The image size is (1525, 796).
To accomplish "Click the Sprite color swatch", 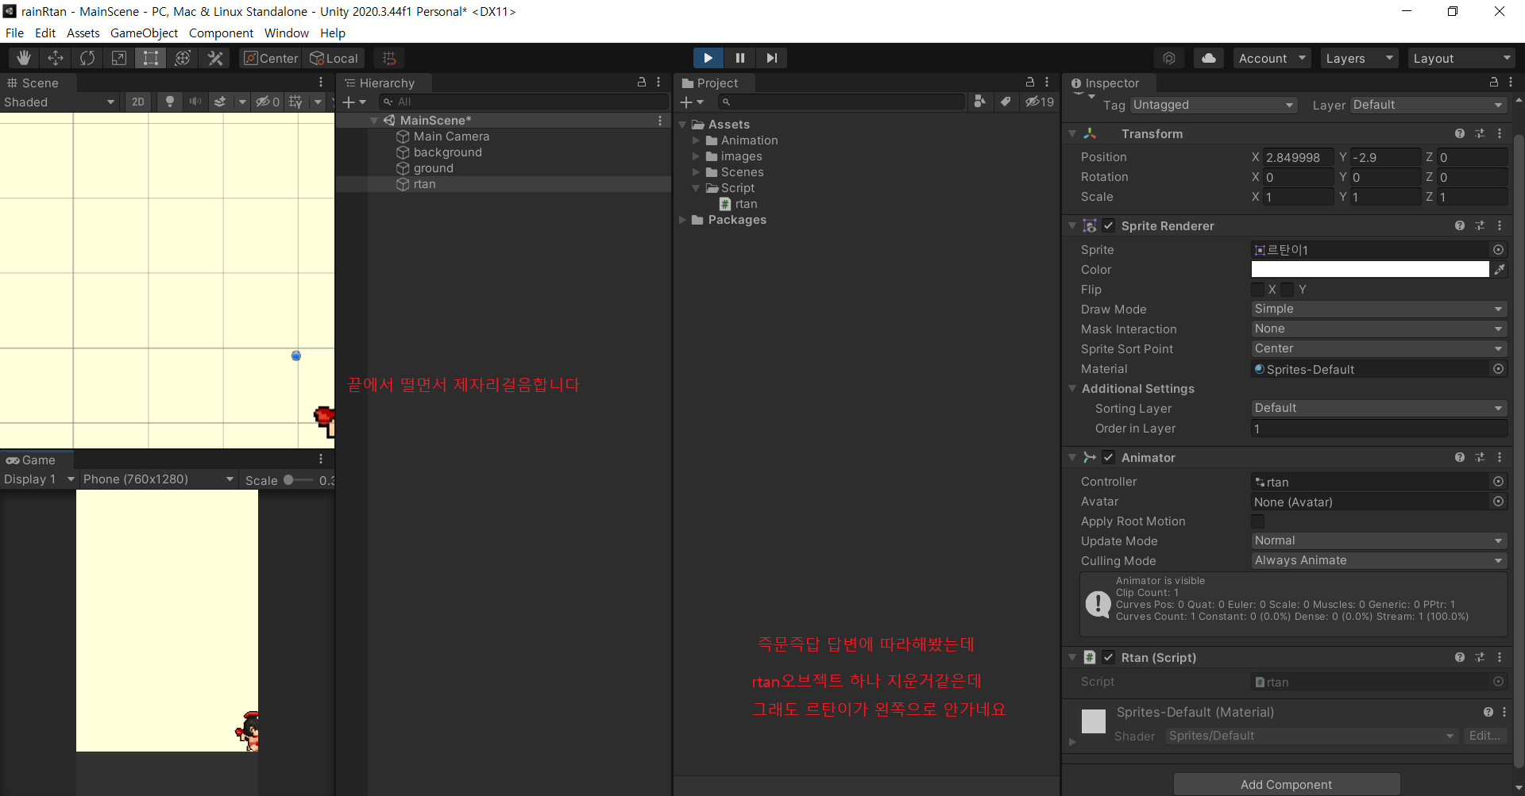I will tap(1370, 270).
